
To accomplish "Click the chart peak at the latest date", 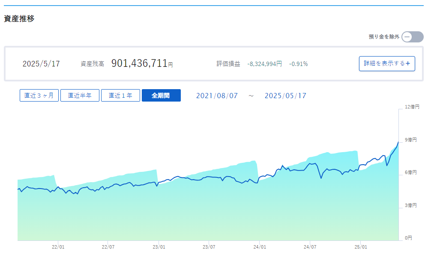I will 398,142.
